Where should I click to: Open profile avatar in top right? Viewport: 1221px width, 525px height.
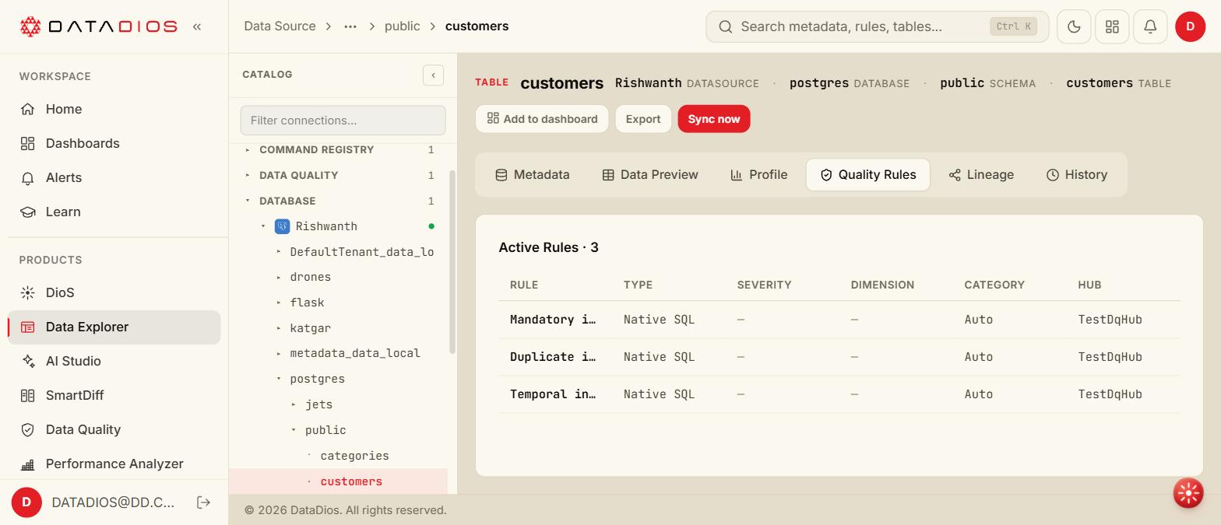click(1190, 26)
